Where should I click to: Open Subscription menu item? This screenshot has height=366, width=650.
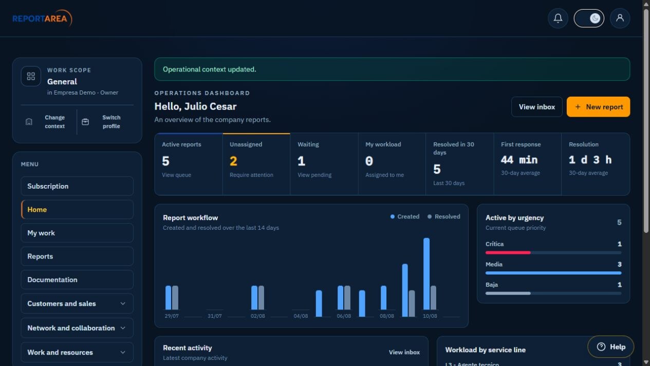(77, 186)
